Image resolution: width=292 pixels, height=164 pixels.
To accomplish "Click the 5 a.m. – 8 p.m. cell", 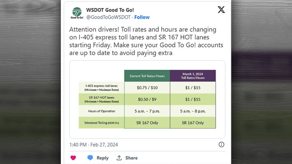I will point(193,111).
